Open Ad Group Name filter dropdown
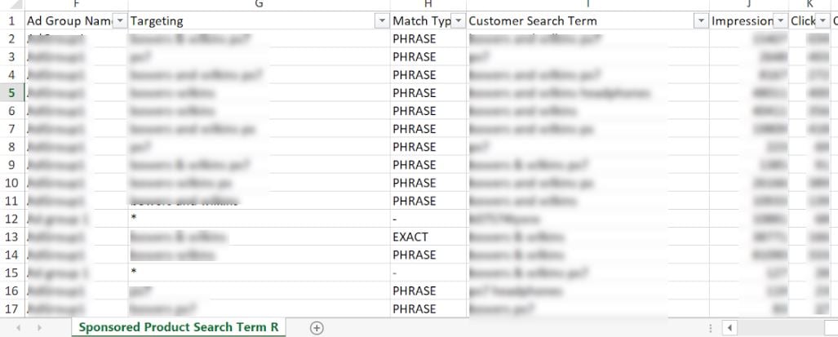The image size is (838, 337). [x=119, y=21]
